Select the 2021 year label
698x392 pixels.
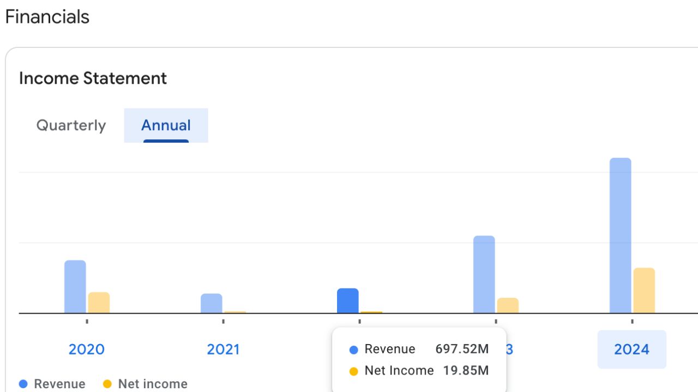223,349
